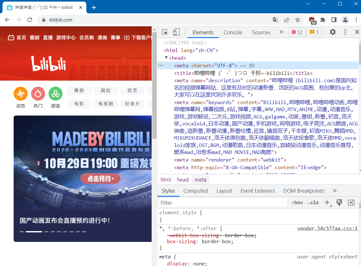Open the 电视剧 category button
The width and height of the screenshot is (361, 266).
click(x=106, y=104)
